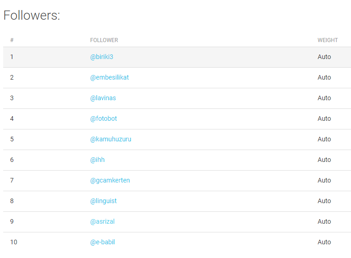Go to @kamuhuzuru profile
Image resolution: width=351 pixels, height=258 pixels.
pos(111,139)
